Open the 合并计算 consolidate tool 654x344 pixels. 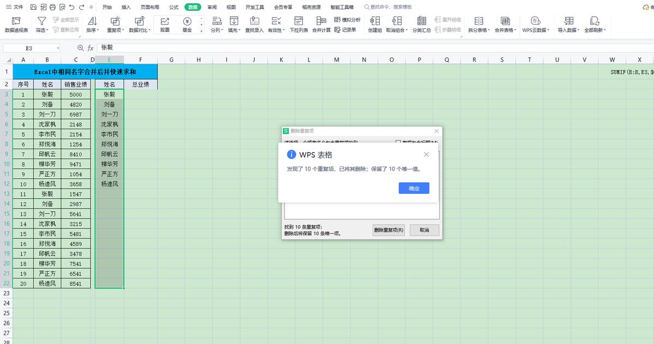320,24
